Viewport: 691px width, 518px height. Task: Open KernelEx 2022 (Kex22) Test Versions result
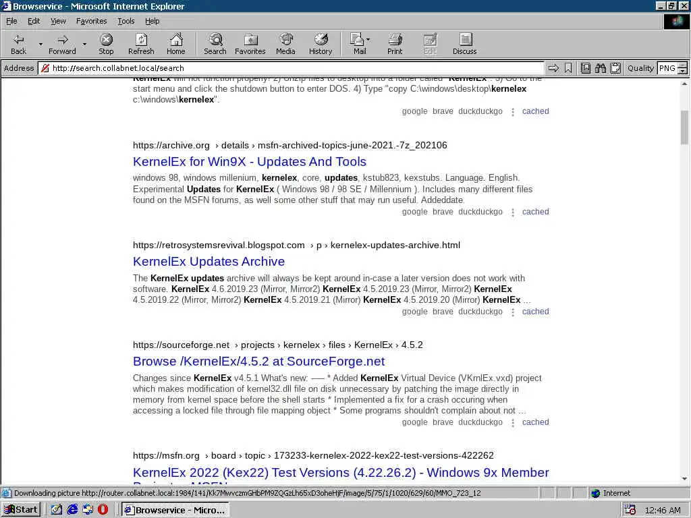[x=341, y=473]
